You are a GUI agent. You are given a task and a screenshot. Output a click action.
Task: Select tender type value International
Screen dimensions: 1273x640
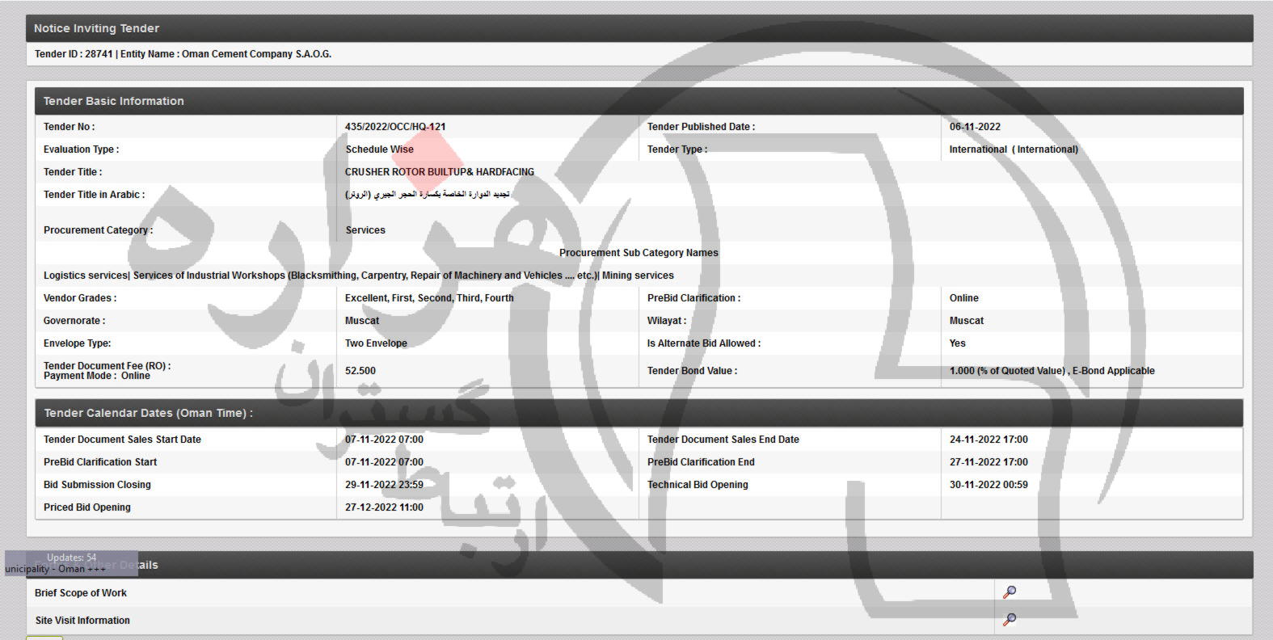click(1014, 149)
